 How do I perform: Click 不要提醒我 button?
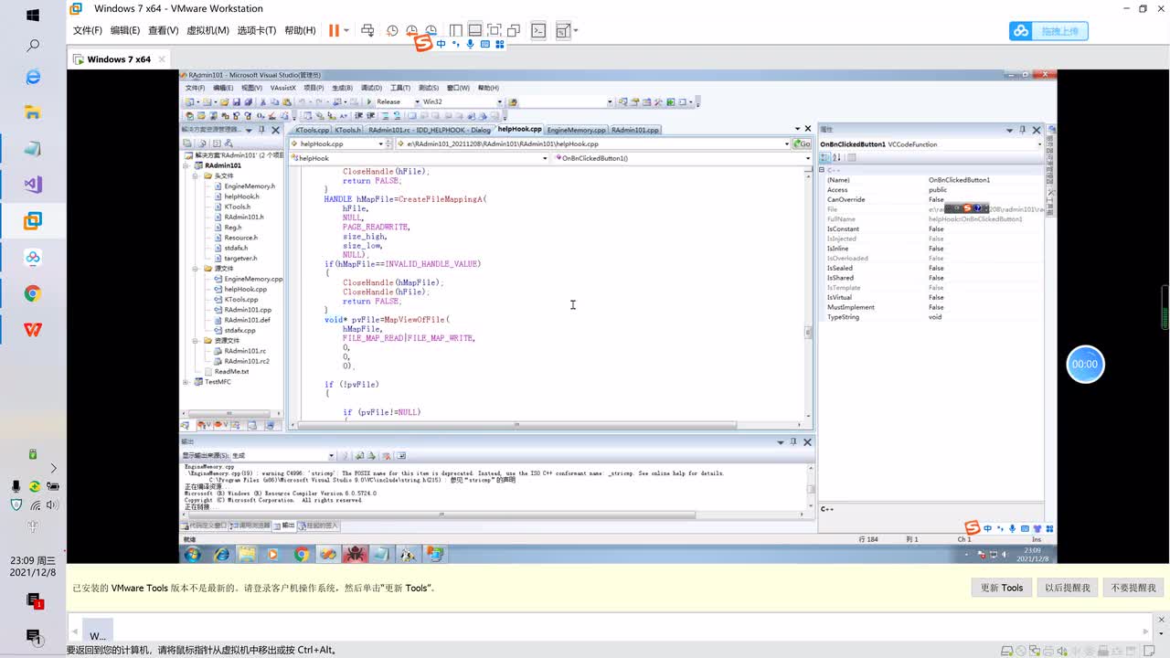pyautogui.click(x=1133, y=588)
